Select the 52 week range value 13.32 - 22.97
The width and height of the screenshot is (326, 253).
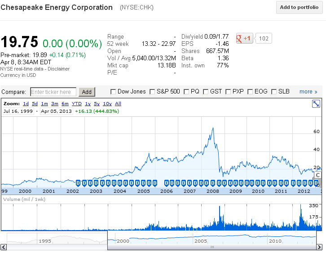[x=159, y=44]
